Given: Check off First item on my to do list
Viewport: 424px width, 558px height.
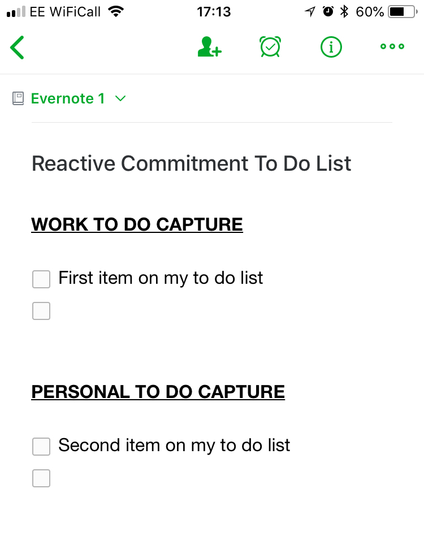Looking at the screenshot, I should click(41, 279).
